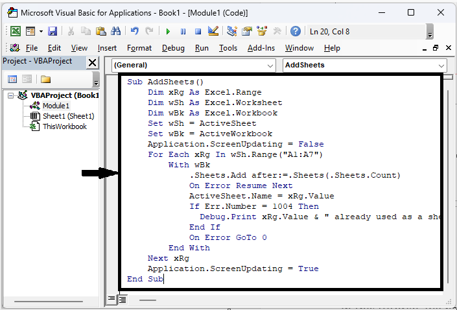Save the workbook with floppy icon
The image size is (457, 310).
tap(53, 31)
